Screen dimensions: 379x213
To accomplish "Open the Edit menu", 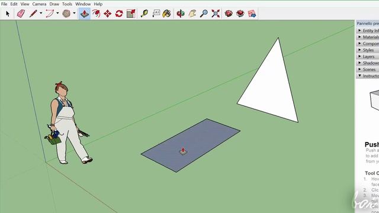I will pyautogui.click(x=14, y=4).
